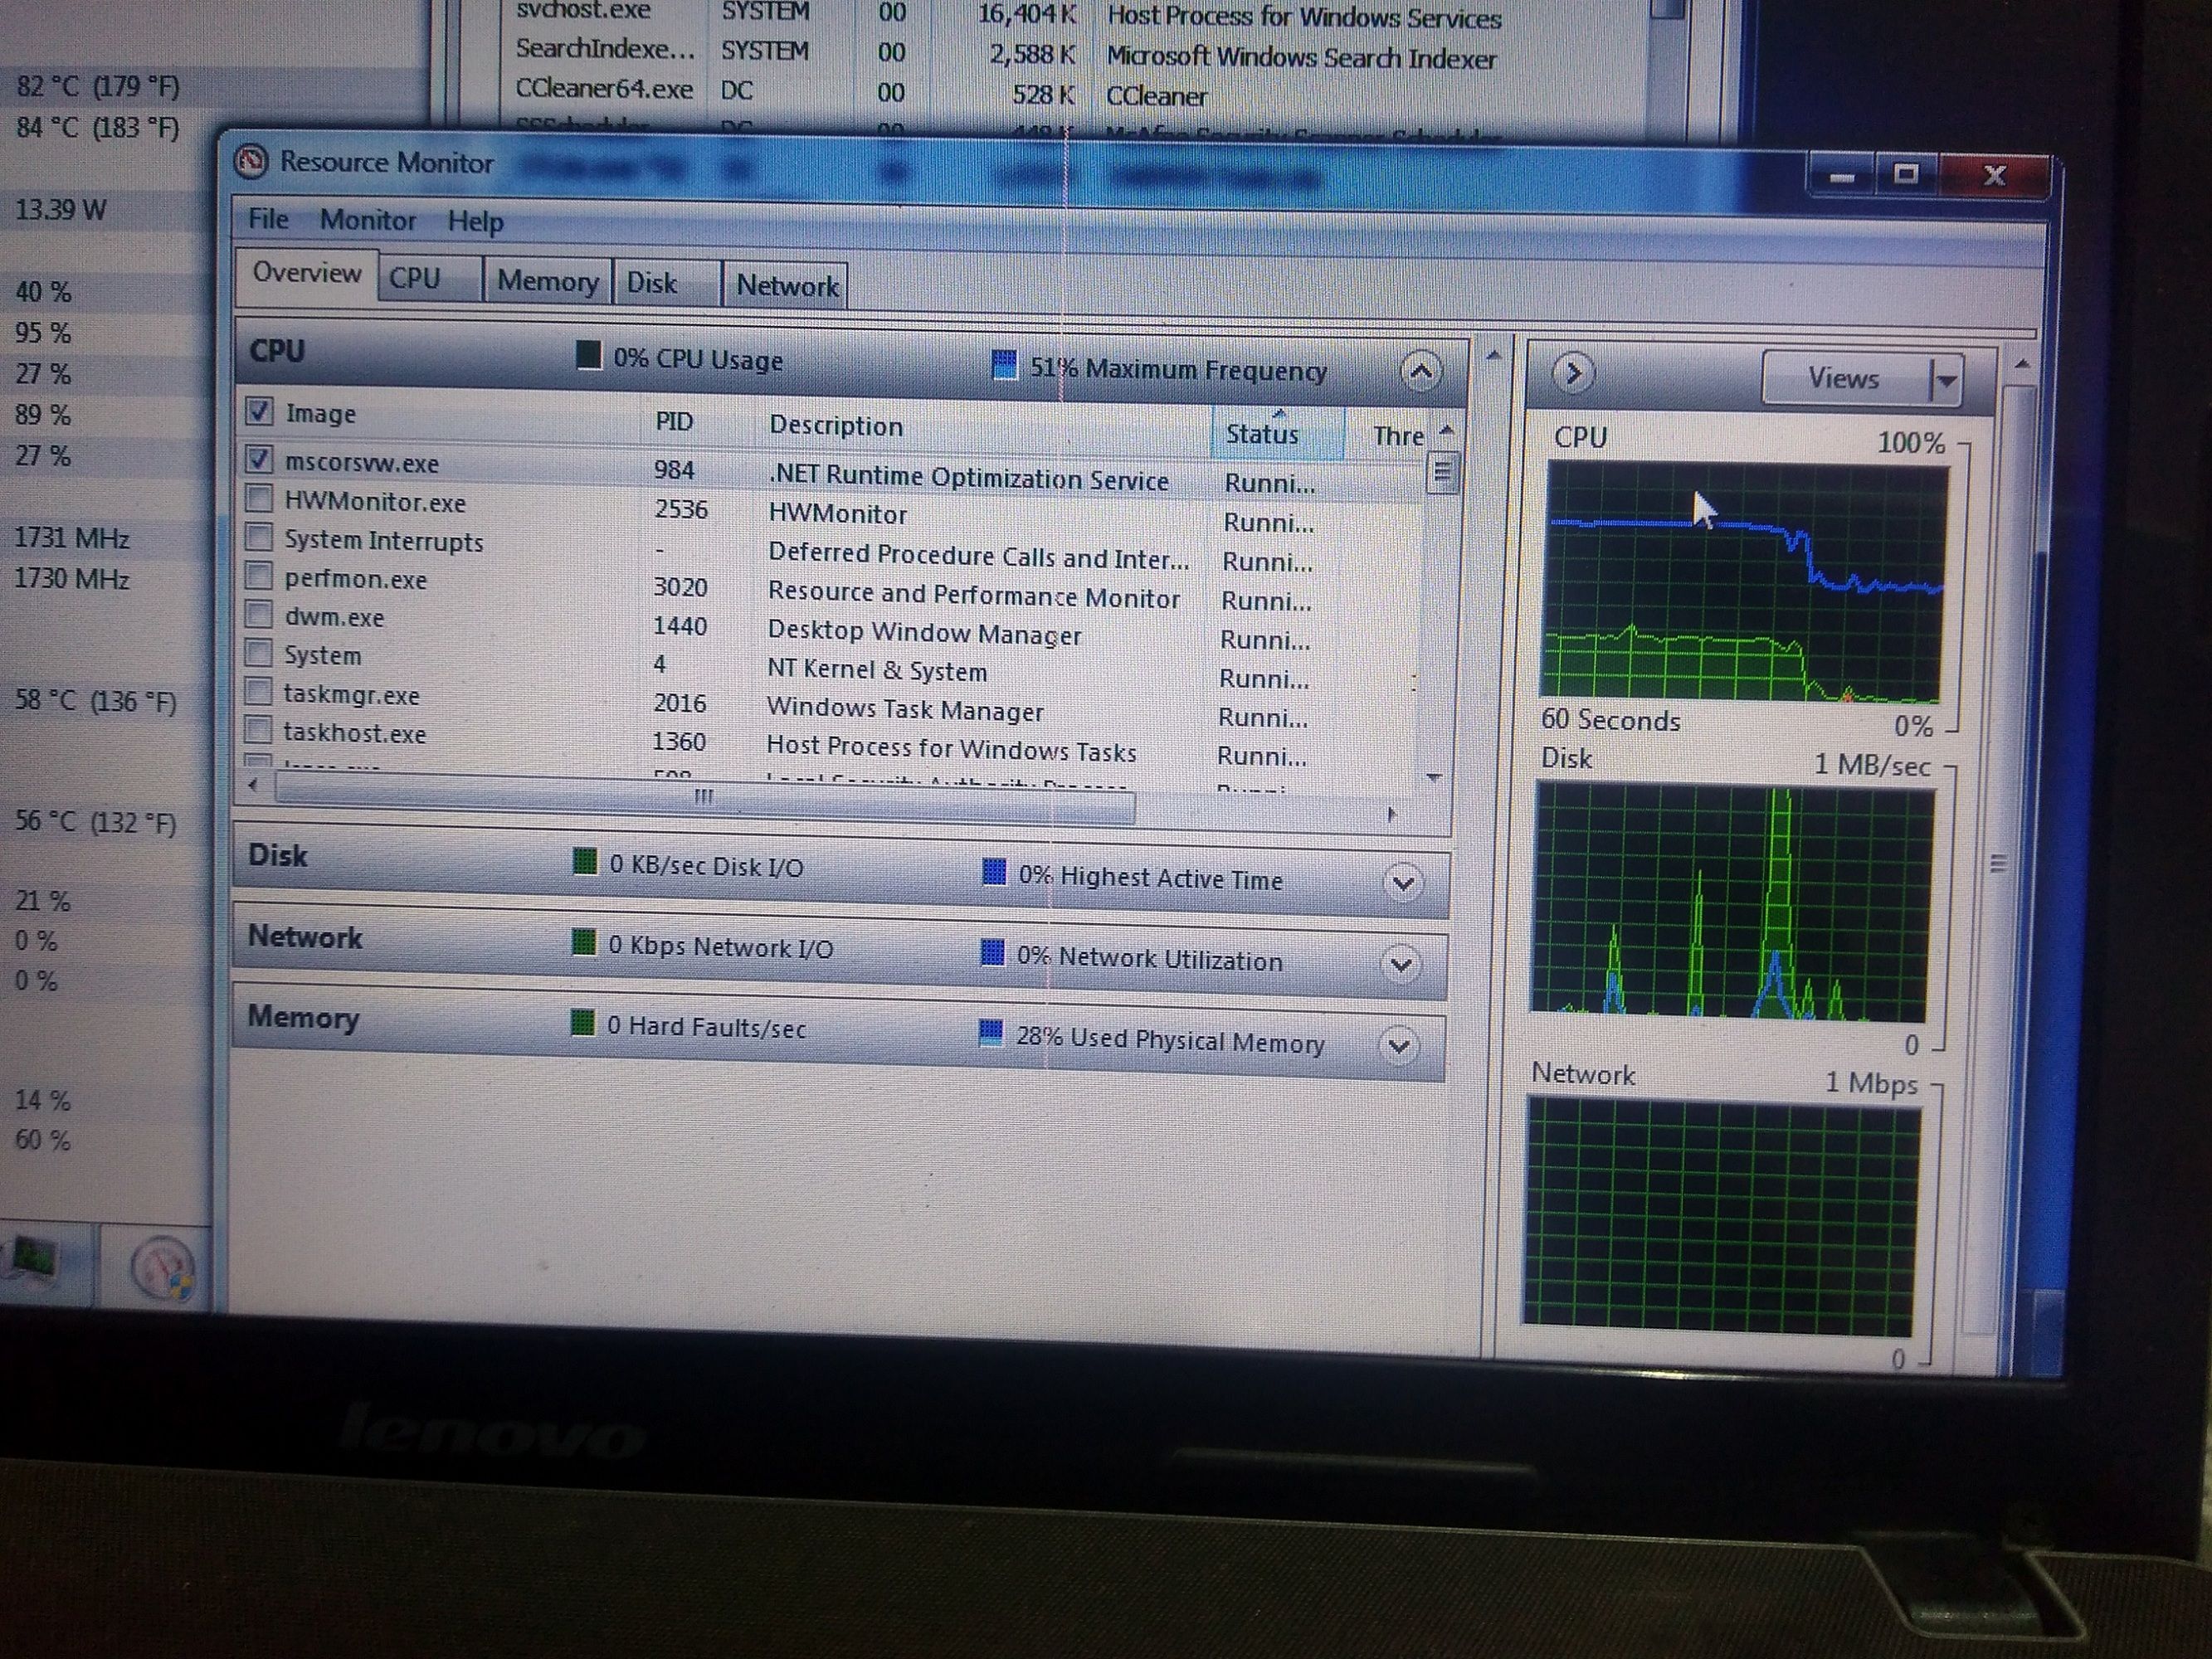2212x1659 pixels.
Task: Sort by the Image column header
Action: coord(320,413)
